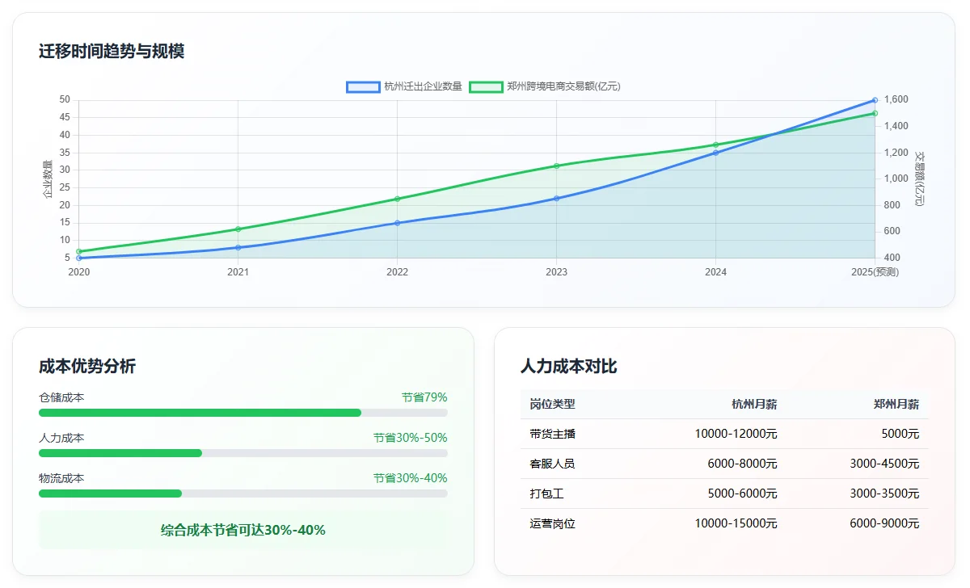Viewport: 970px width, 588px height.
Task: Click the 迁移时间趋势与规模 heading
Action: [112, 51]
